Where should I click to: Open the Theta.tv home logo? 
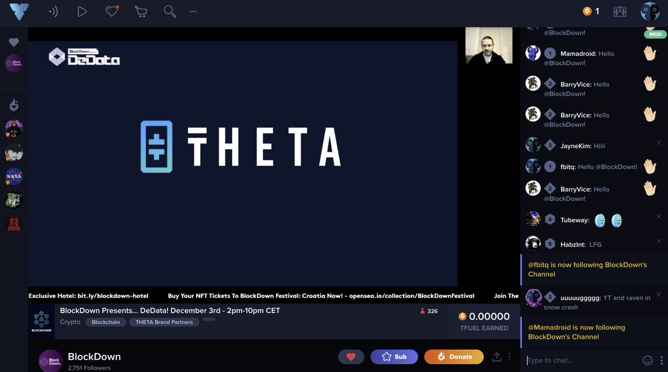(x=19, y=11)
